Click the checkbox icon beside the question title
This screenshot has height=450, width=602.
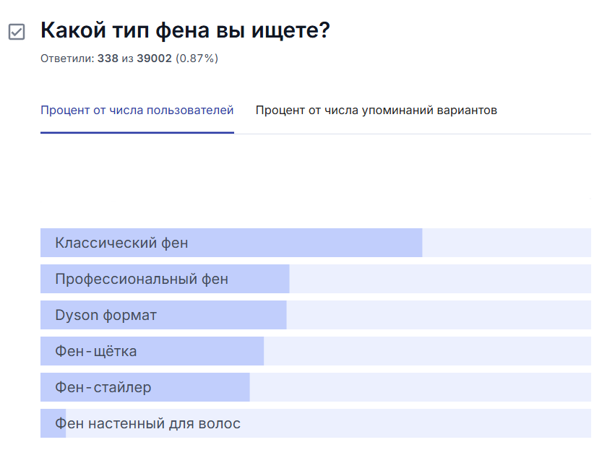(x=17, y=32)
